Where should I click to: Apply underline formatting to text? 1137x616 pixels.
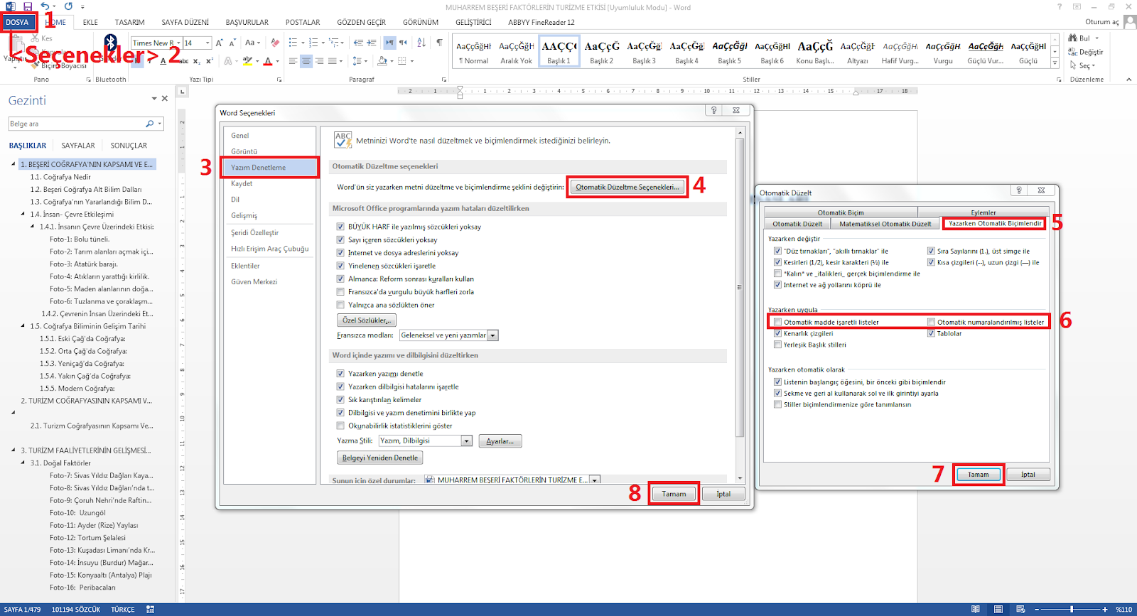pos(163,61)
